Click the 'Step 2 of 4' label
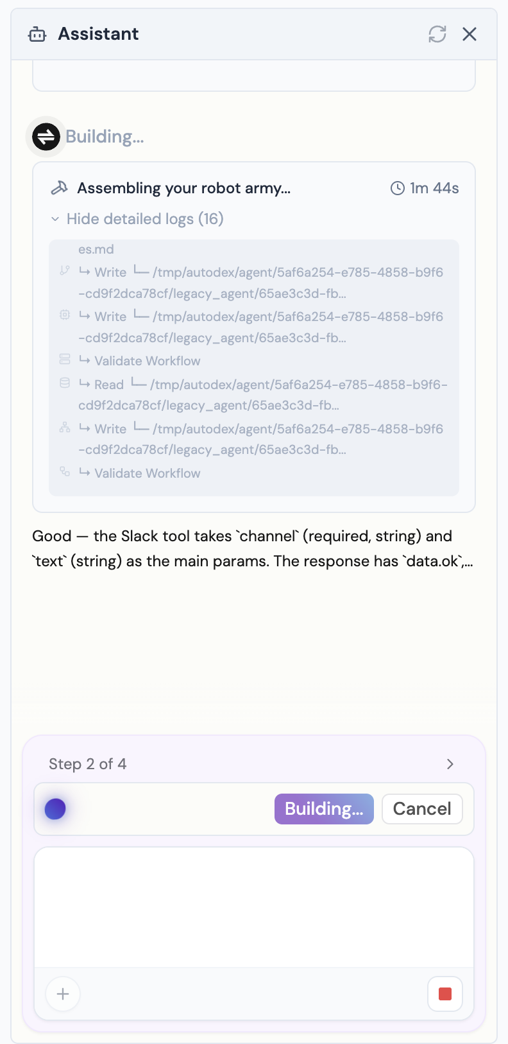 88,764
